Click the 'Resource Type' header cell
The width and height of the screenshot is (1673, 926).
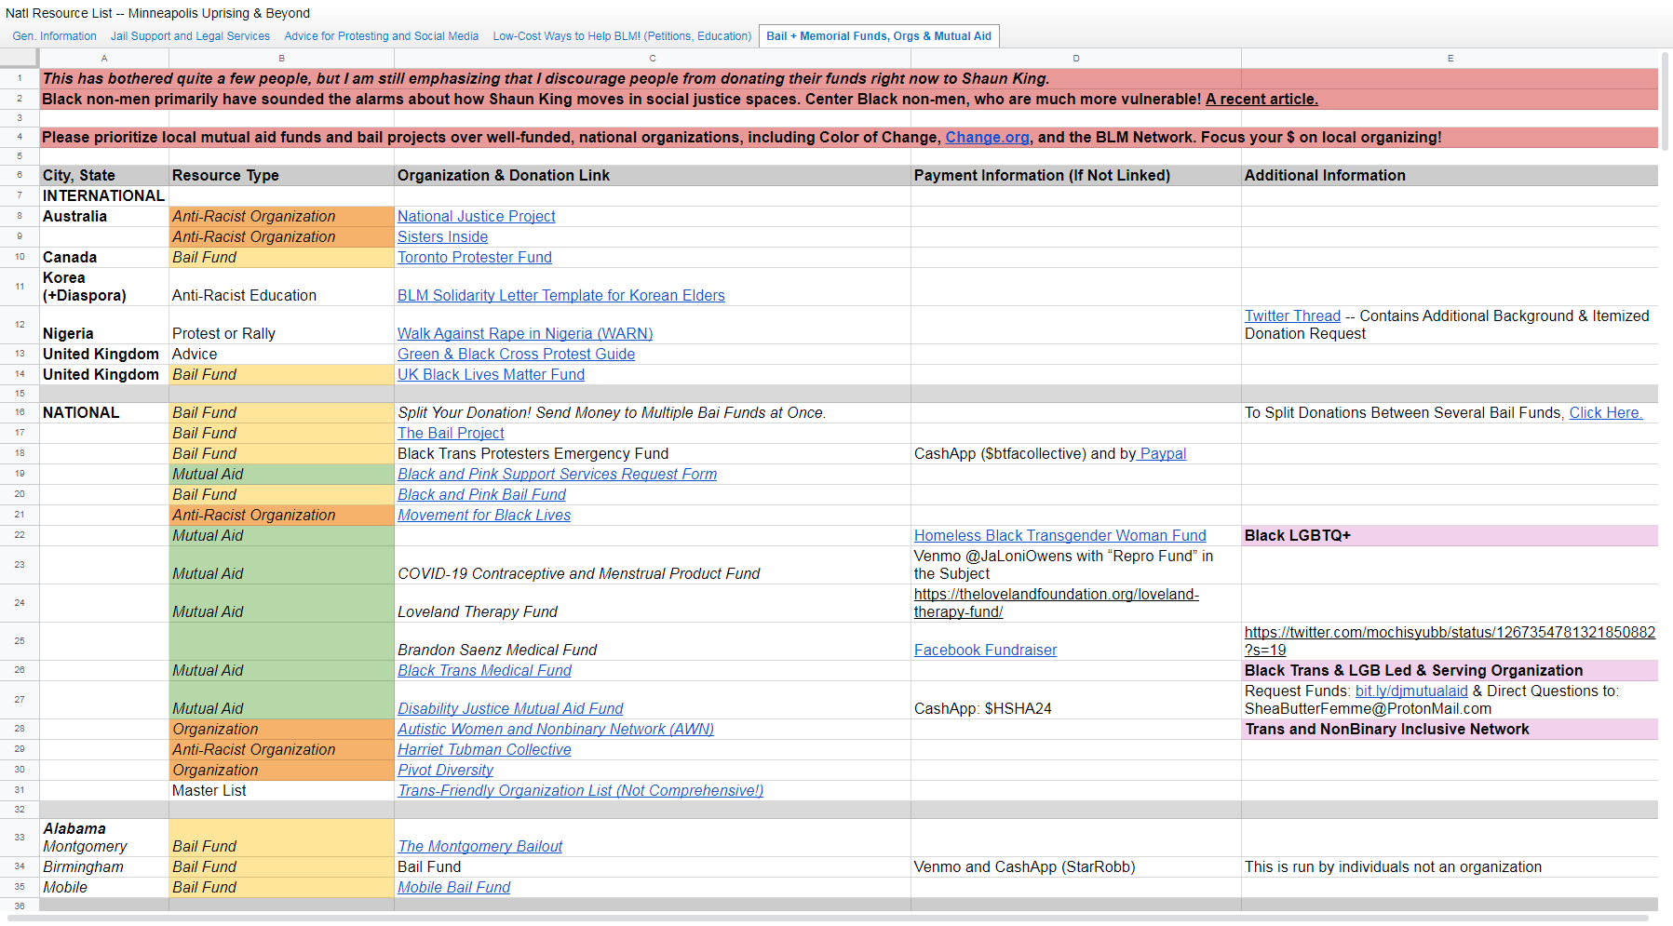coord(282,175)
